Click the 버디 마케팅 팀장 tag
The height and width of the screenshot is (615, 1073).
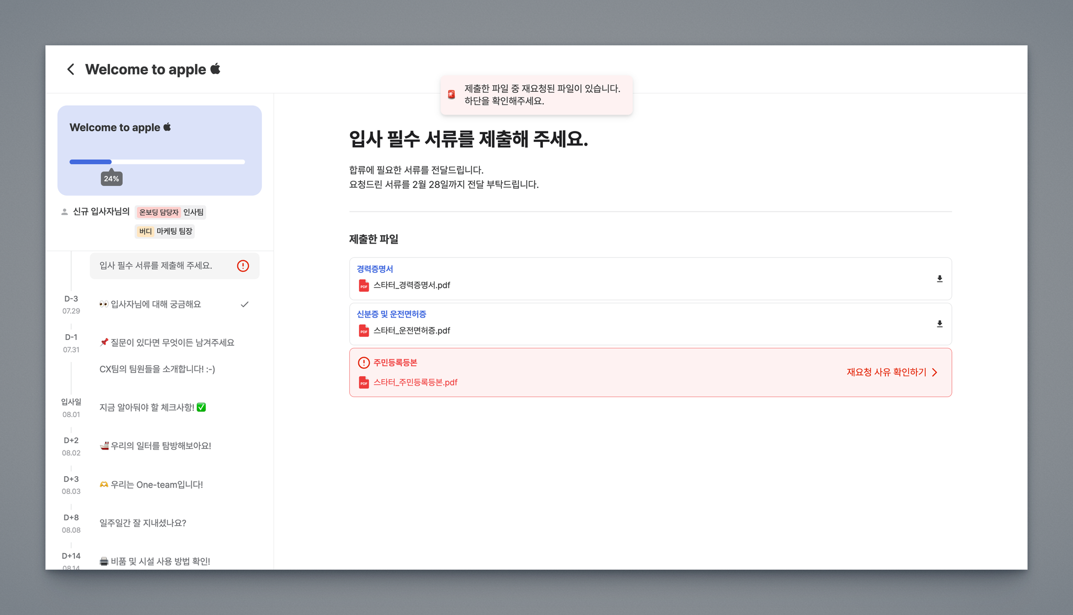pyautogui.click(x=165, y=231)
